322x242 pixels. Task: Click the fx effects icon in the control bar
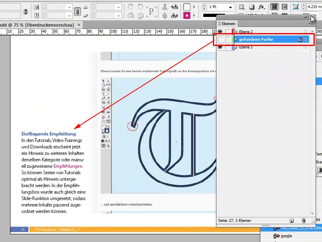point(261,6)
